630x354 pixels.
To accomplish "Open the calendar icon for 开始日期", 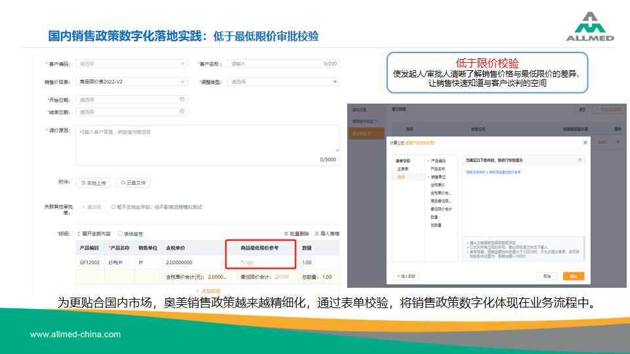I will pos(182,99).
